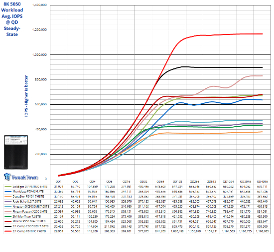The height and width of the screenshot is (252, 274).
Task: Click the top red line plateau at QD1024
Action: click(228, 34)
